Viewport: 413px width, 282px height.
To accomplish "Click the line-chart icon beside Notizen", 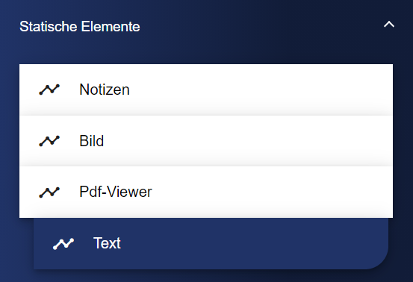I will [x=49, y=90].
